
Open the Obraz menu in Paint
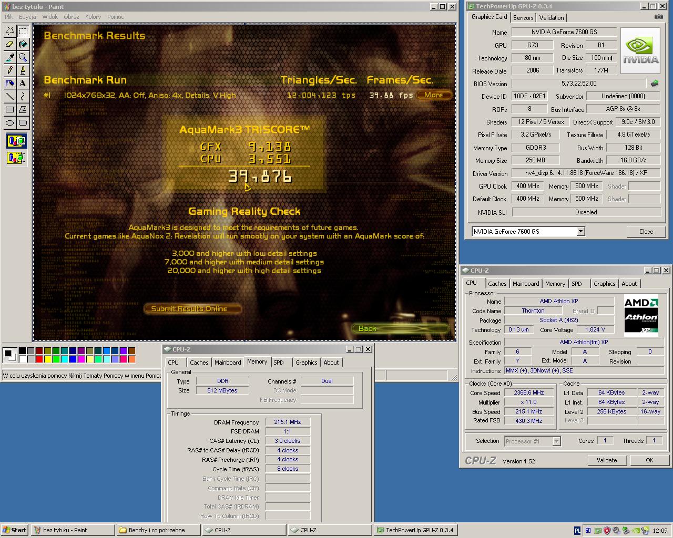pos(71,17)
